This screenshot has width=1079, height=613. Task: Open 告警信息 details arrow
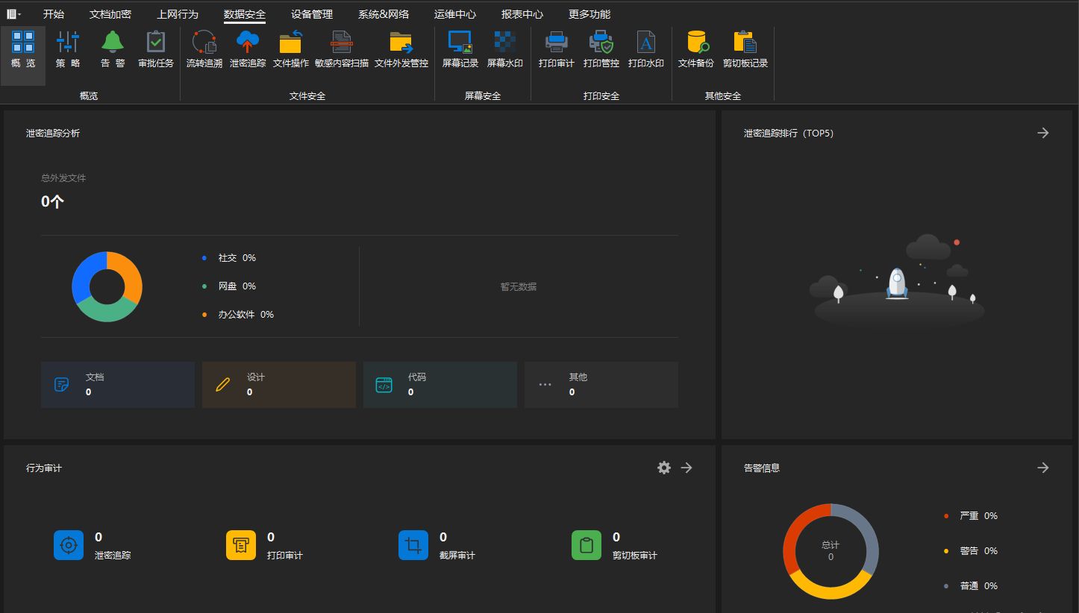coord(1043,468)
